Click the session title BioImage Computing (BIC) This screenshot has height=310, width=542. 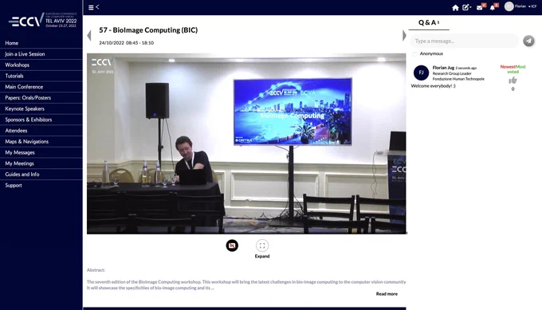(x=148, y=30)
